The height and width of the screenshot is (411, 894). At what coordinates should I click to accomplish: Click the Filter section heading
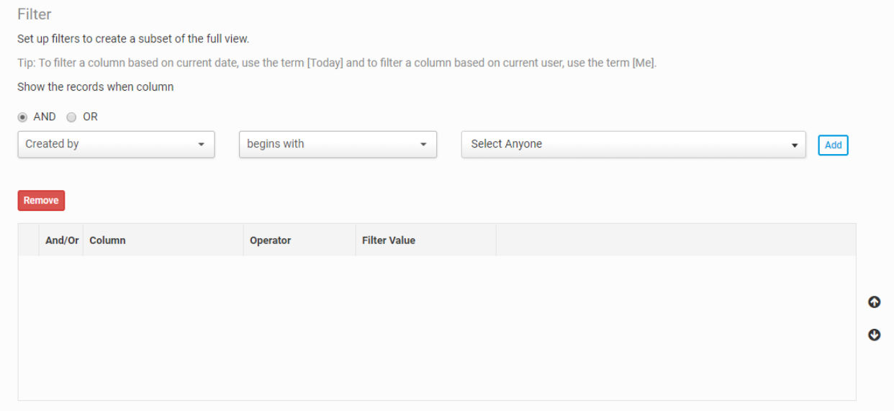point(35,14)
